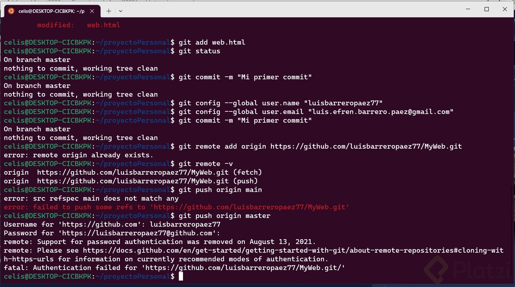Click the 'git remote -v' command
The width and height of the screenshot is (515, 287).
(206, 164)
